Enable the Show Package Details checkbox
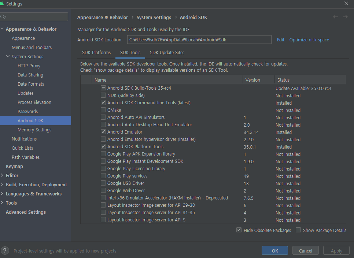Image resolution: width=354 pixels, height=258 pixels. point(298,230)
